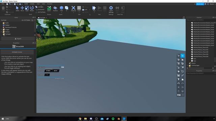Select the F3X Texture tool
The image size is (216, 121).
pyautogui.click(x=179, y=75)
